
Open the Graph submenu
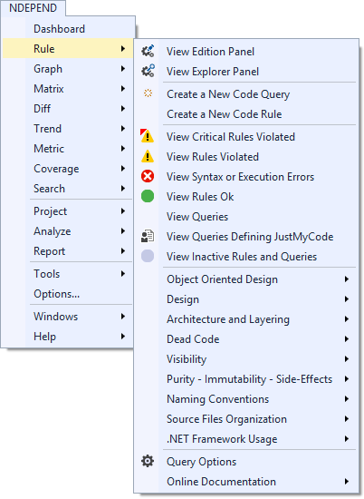[68, 69]
